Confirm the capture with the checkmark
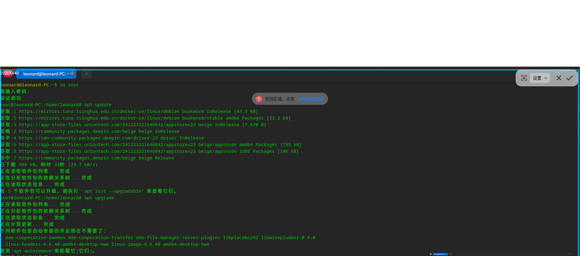Image resolution: width=580 pixels, height=256 pixels. 570,78
